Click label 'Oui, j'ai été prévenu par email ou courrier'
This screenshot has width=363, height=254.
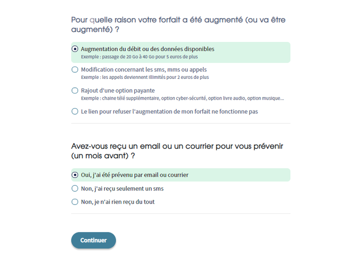pyautogui.click(x=135, y=175)
